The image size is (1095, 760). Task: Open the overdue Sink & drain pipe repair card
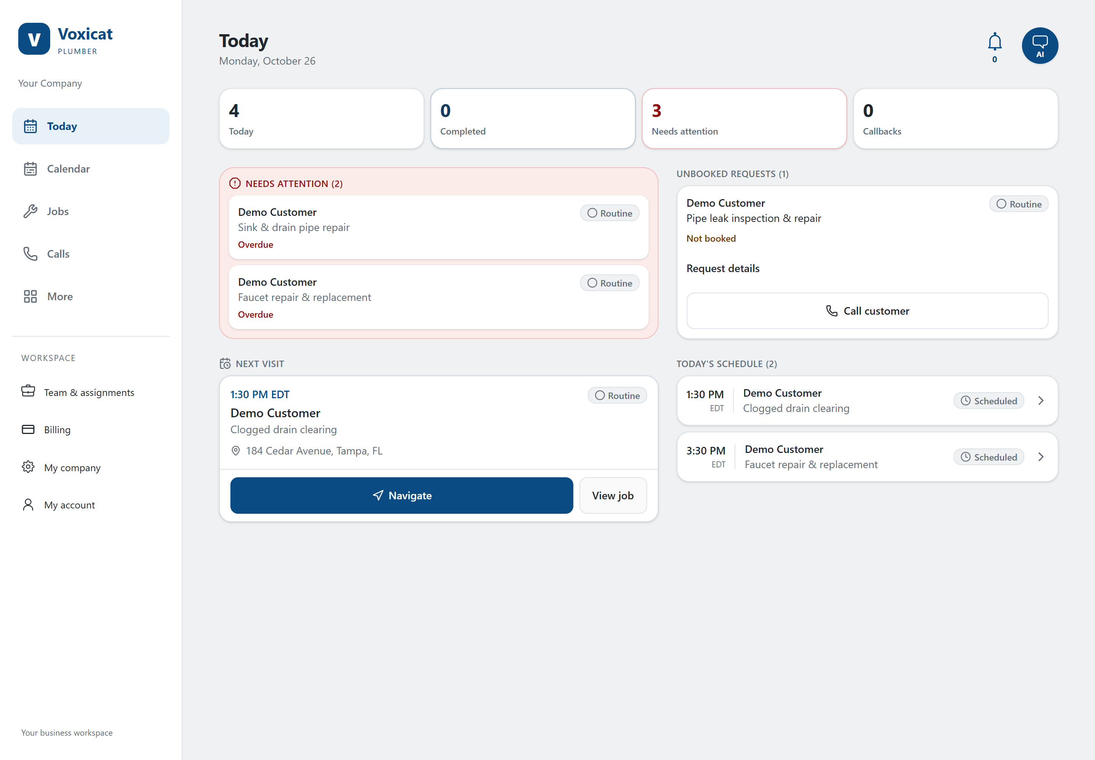pos(438,227)
